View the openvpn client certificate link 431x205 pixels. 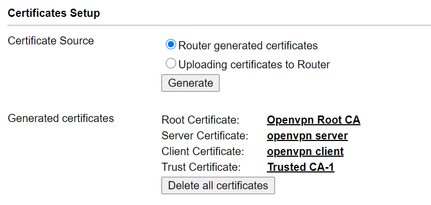[305, 151]
